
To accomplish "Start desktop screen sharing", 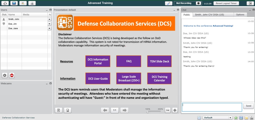I will pyautogui.click(x=14, y=3).
